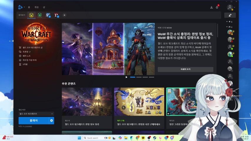Screen dimensions: 251x141
Task: Open the hourglass 3개월 link
Action: click(23, 64)
